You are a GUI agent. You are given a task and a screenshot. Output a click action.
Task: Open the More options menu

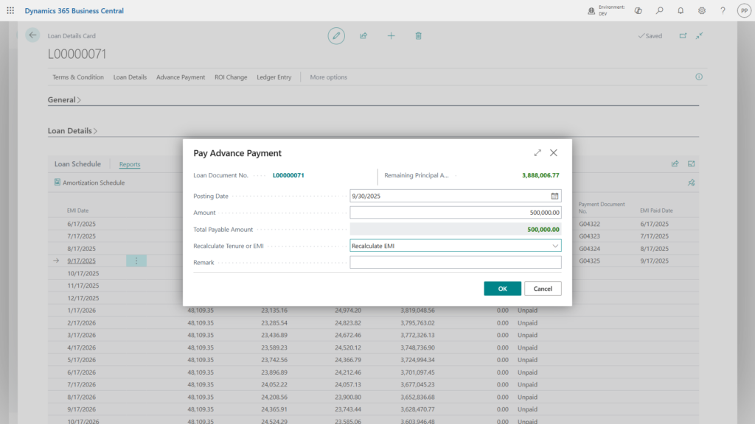tap(327, 77)
